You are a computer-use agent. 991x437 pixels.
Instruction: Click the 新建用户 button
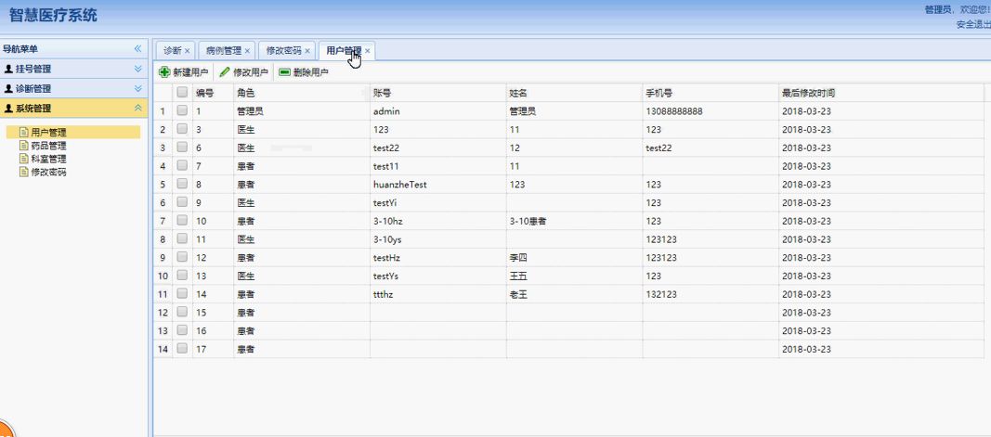point(183,72)
